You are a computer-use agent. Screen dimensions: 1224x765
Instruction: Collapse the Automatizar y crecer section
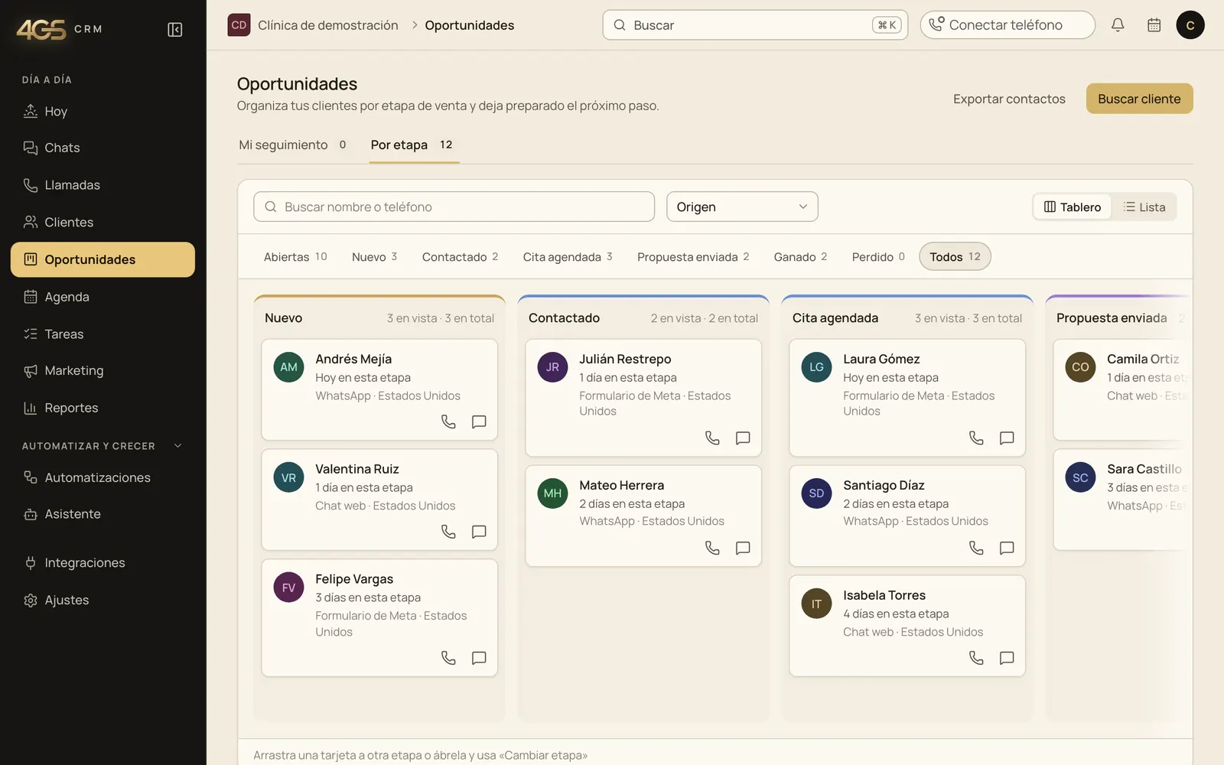pyautogui.click(x=103, y=446)
